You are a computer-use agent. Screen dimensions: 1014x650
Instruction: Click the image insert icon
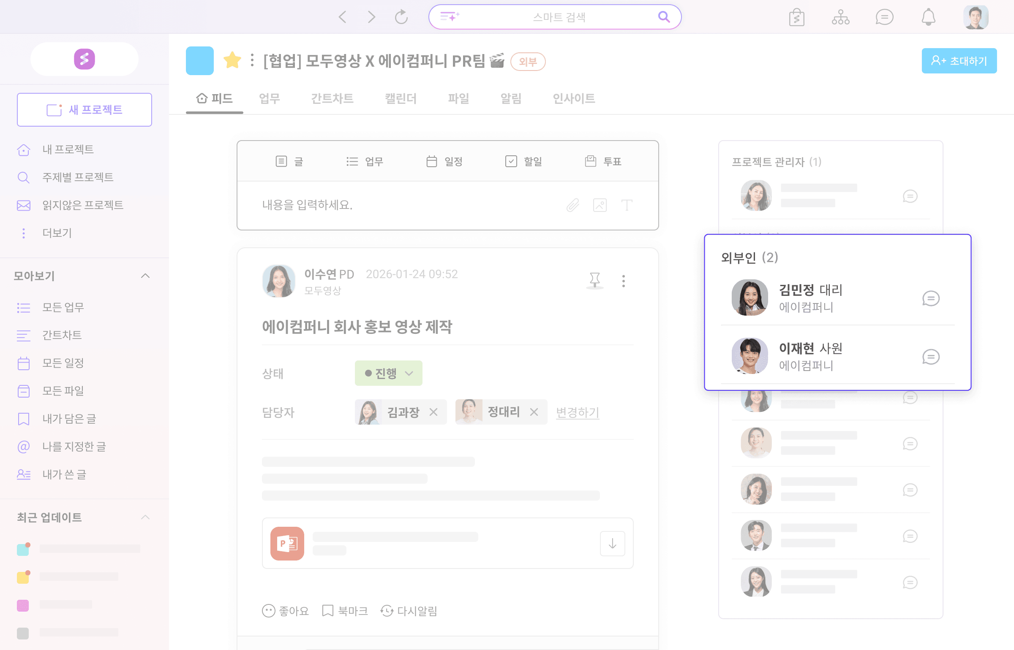tap(600, 205)
